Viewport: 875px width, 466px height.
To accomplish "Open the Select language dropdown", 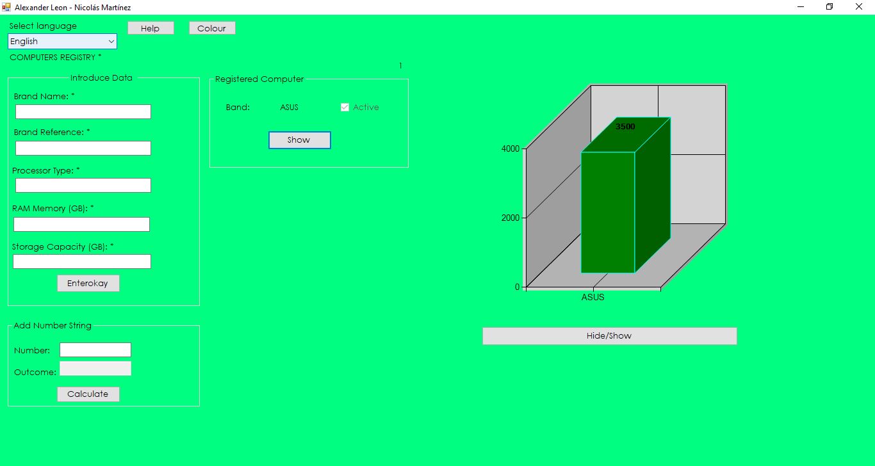I will point(62,42).
